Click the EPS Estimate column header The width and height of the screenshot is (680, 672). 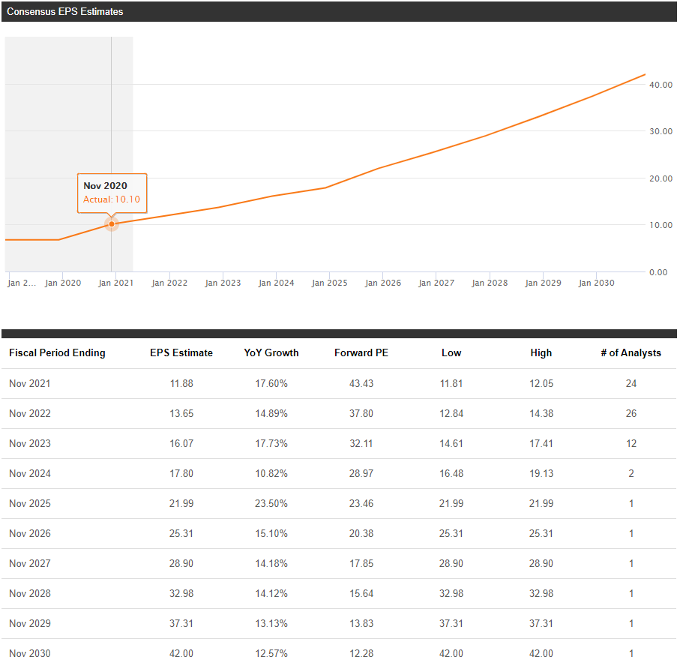(x=181, y=353)
